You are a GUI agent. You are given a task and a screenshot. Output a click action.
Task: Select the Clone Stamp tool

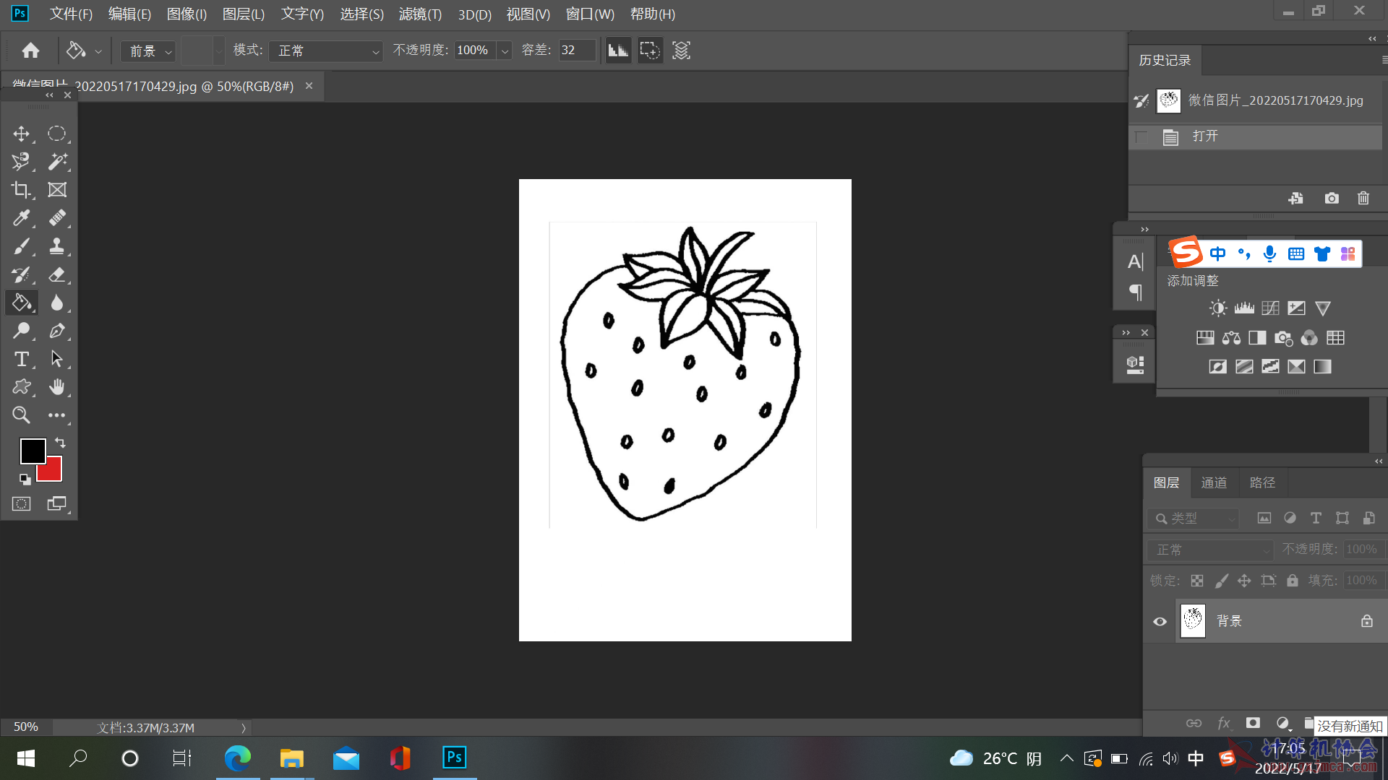tap(57, 246)
